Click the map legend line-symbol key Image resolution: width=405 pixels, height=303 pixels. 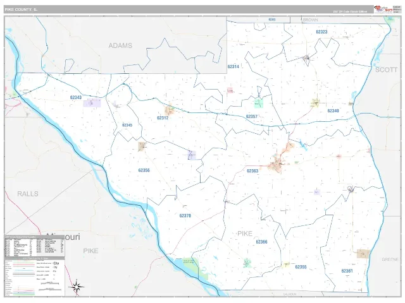point(20,278)
